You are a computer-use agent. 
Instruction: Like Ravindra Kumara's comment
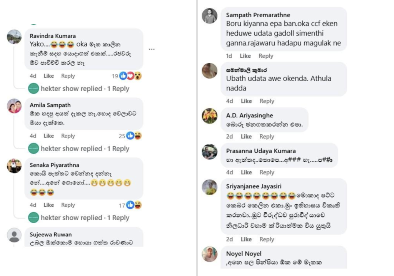pos(49,76)
